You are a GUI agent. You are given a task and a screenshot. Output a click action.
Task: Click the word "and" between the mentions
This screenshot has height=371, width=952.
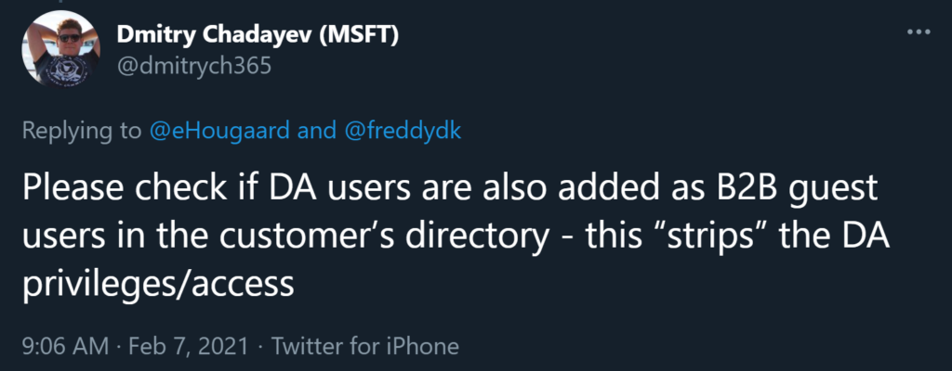click(317, 131)
